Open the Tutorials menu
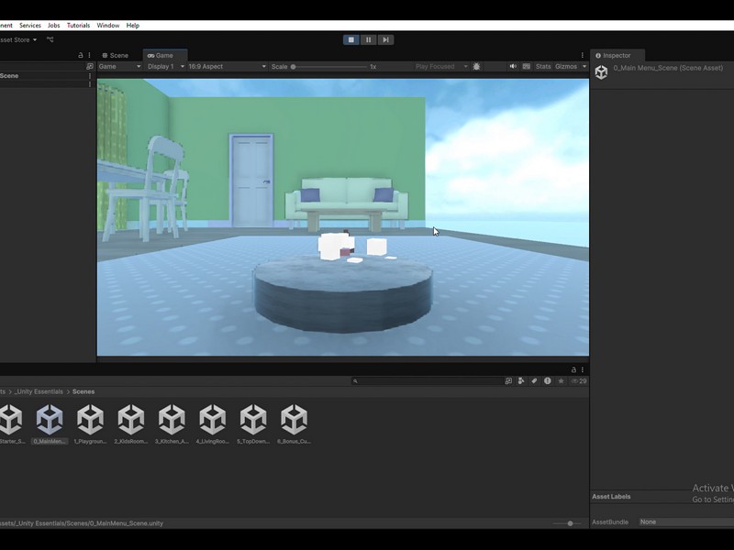Screen dimensions: 734x550 [78, 26]
